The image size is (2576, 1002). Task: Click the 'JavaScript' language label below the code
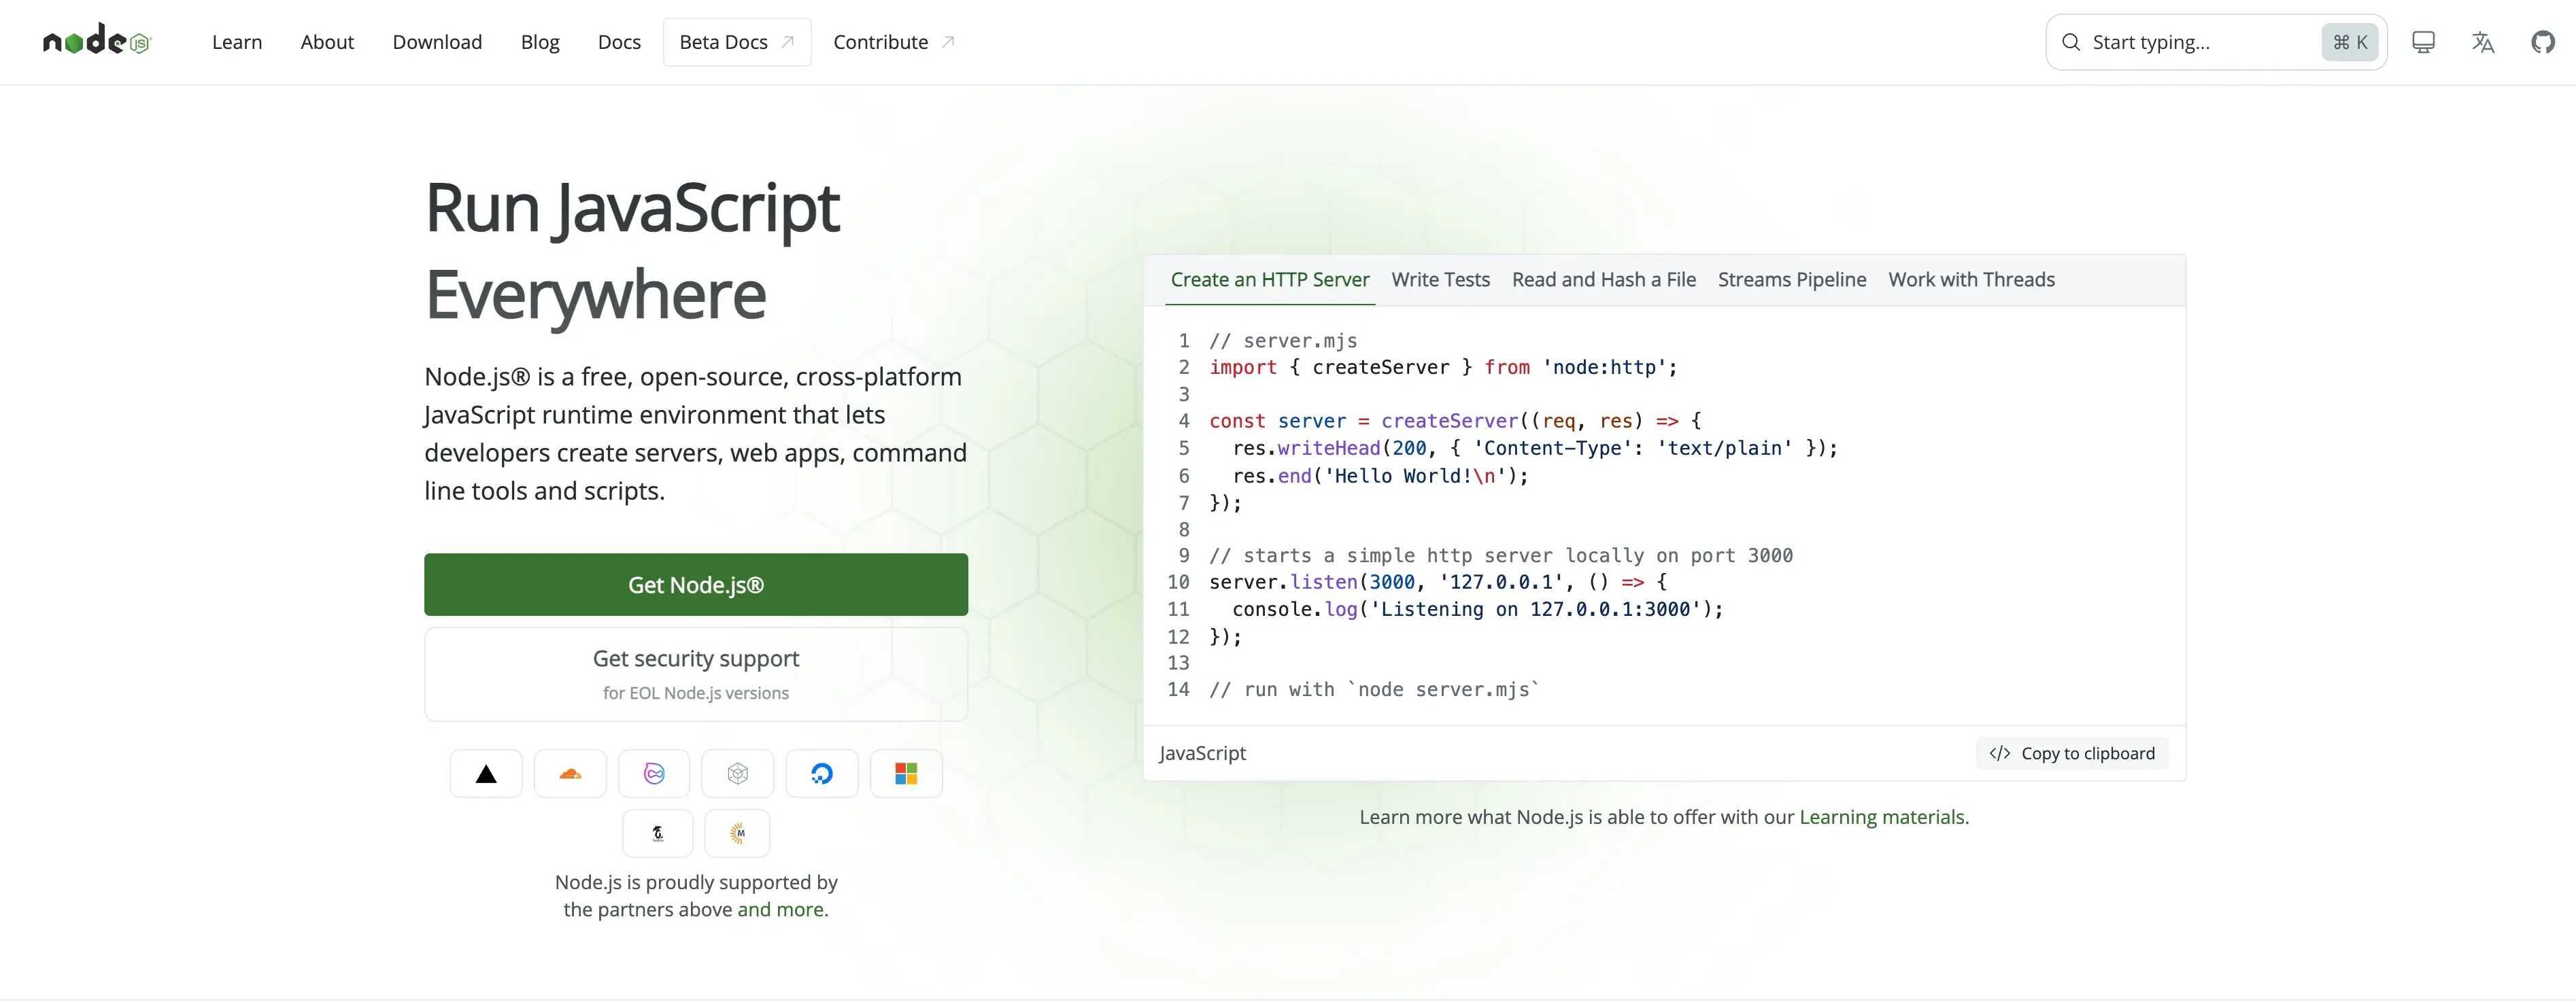[1203, 753]
